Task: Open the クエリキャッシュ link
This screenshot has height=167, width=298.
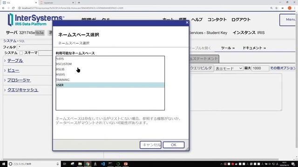Action: click(23, 90)
